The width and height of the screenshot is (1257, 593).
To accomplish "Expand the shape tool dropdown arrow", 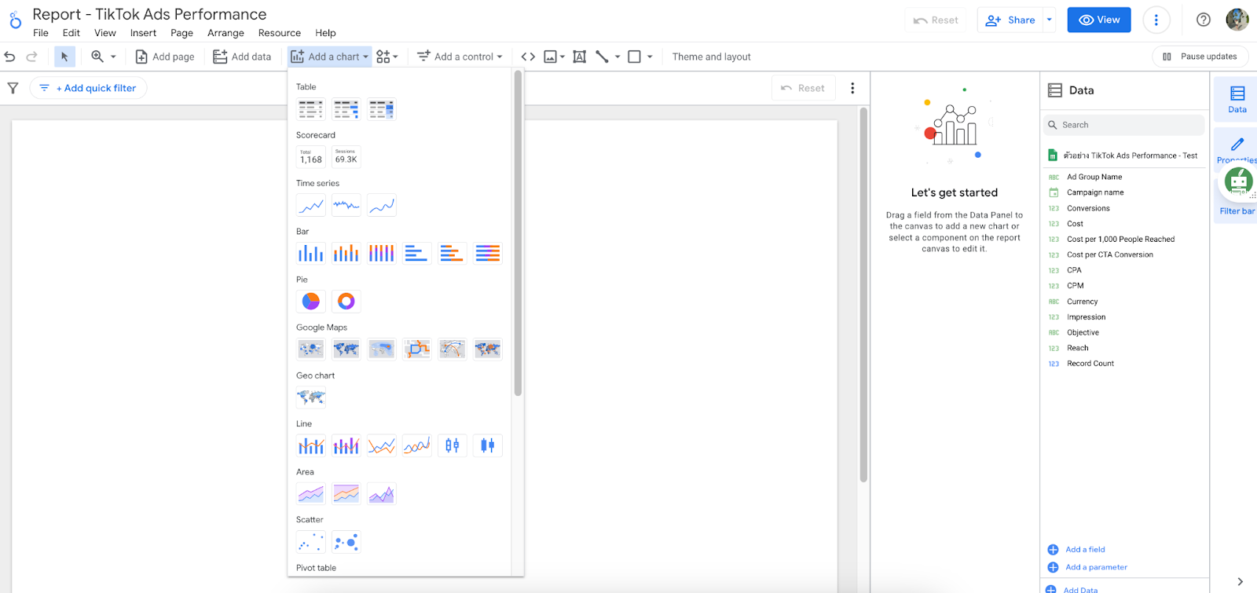I will pyautogui.click(x=650, y=57).
